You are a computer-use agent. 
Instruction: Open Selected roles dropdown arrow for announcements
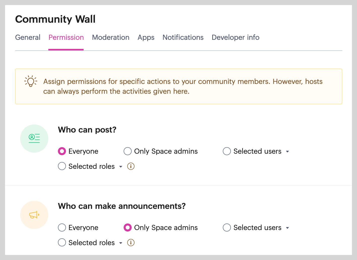coord(121,243)
